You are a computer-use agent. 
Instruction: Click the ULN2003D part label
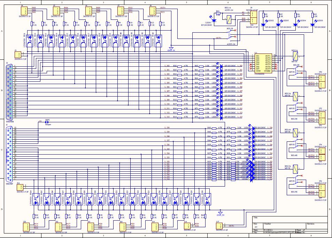point(259,74)
